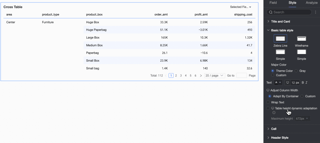Go to next page arrow in pagination
The height and width of the screenshot is (143, 320).
click(x=201, y=76)
